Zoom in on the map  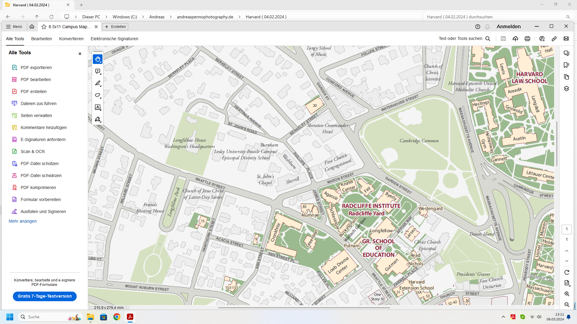pyautogui.click(x=567, y=294)
